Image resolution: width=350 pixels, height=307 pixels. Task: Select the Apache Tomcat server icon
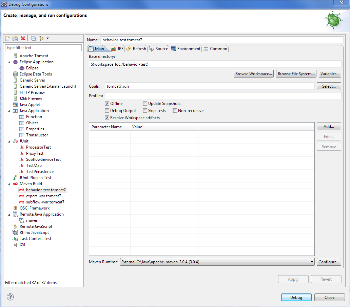pyautogui.click(x=15, y=56)
